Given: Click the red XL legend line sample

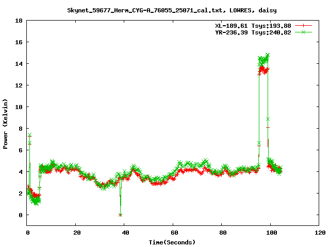Looking at the screenshot, I should click(303, 26).
